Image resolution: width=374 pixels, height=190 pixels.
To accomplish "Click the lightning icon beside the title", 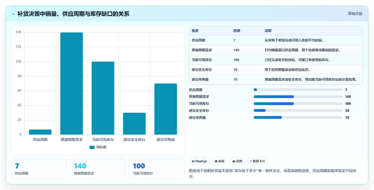I will click(13, 14).
